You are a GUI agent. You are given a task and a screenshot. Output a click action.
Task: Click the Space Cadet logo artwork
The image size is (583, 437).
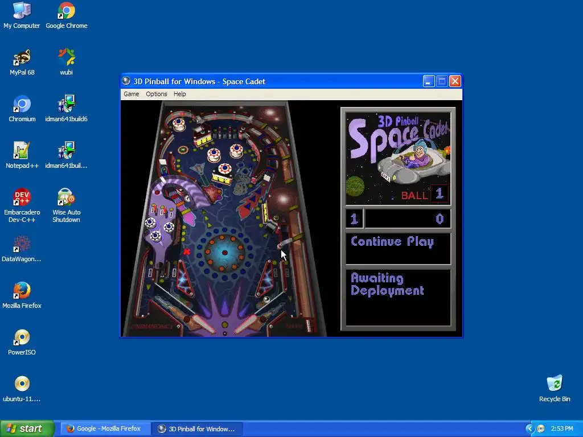point(398,159)
